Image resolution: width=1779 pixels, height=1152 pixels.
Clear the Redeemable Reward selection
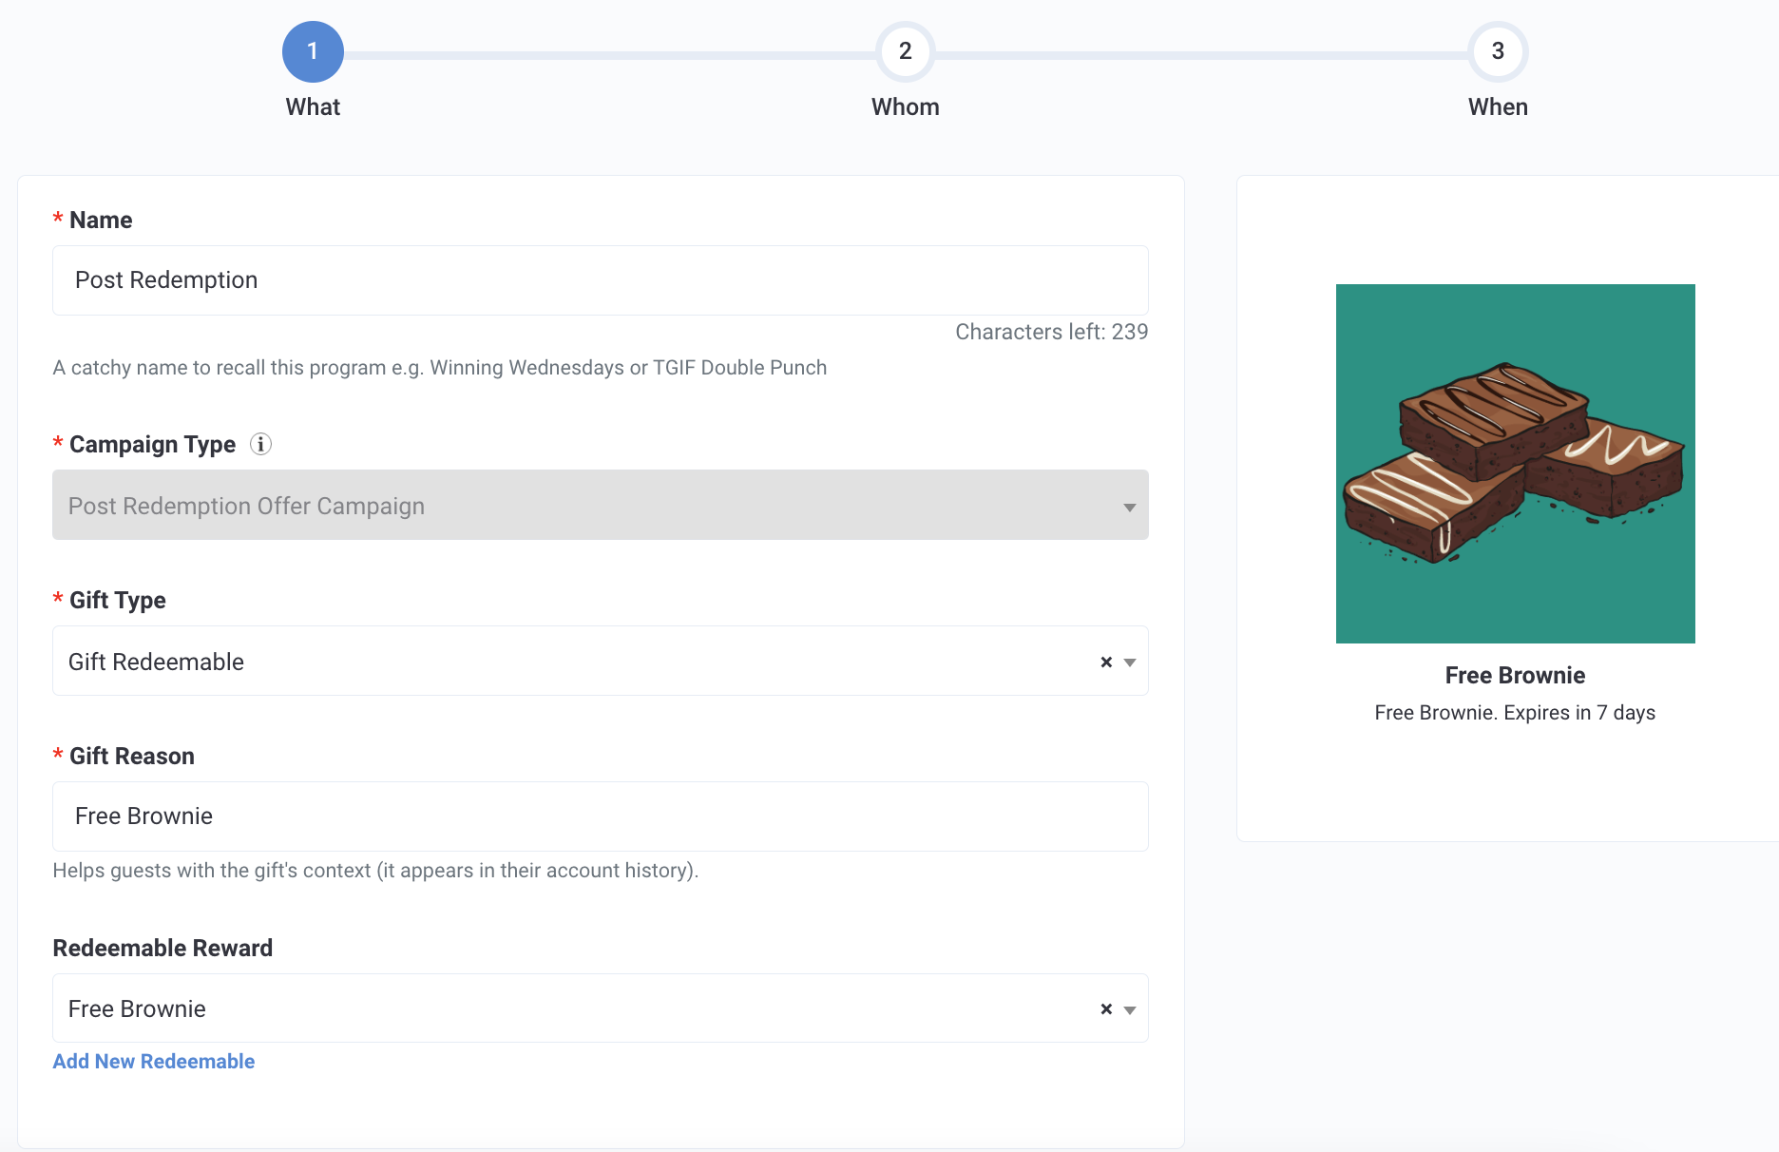[x=1106, y=1008]
